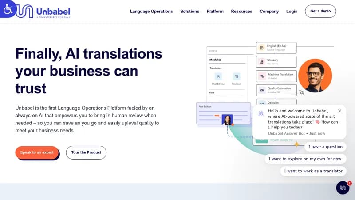
Task: Click the Post Edition module icon
Action: [218, 76]
